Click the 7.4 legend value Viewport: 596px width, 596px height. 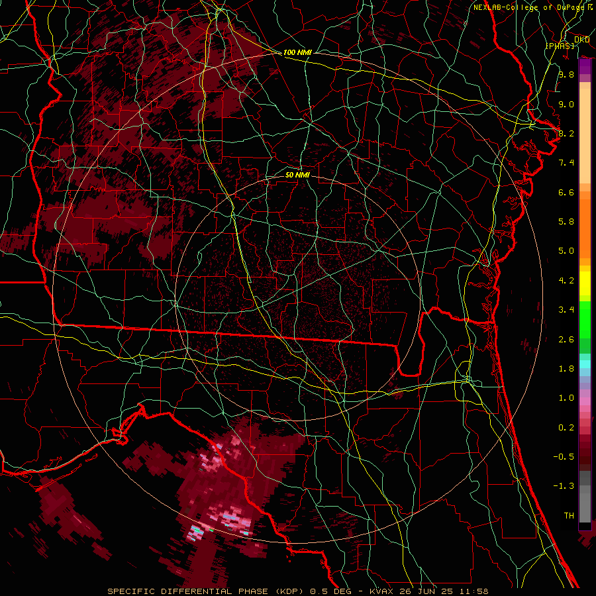click(x=566, y=163)
